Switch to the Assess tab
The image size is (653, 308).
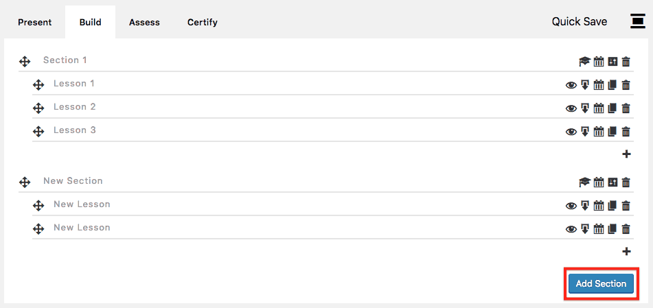pos(144,22)
